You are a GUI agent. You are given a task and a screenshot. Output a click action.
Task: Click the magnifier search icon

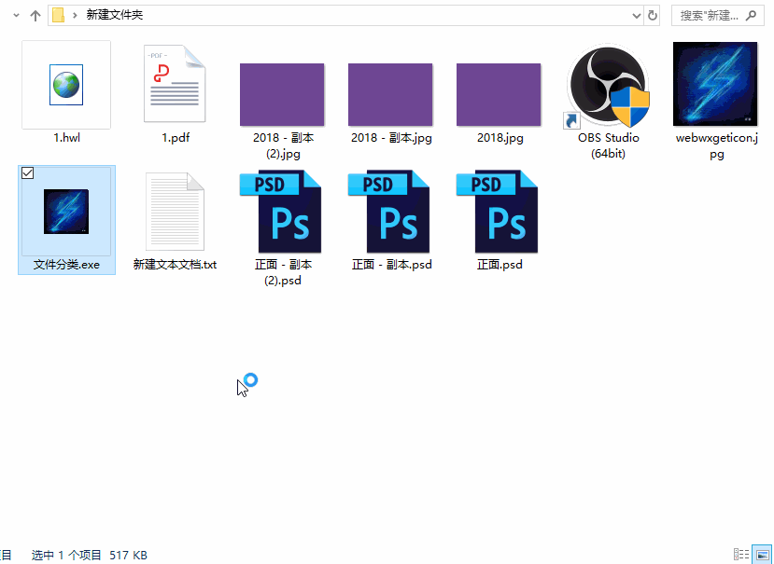click(752, 16)
